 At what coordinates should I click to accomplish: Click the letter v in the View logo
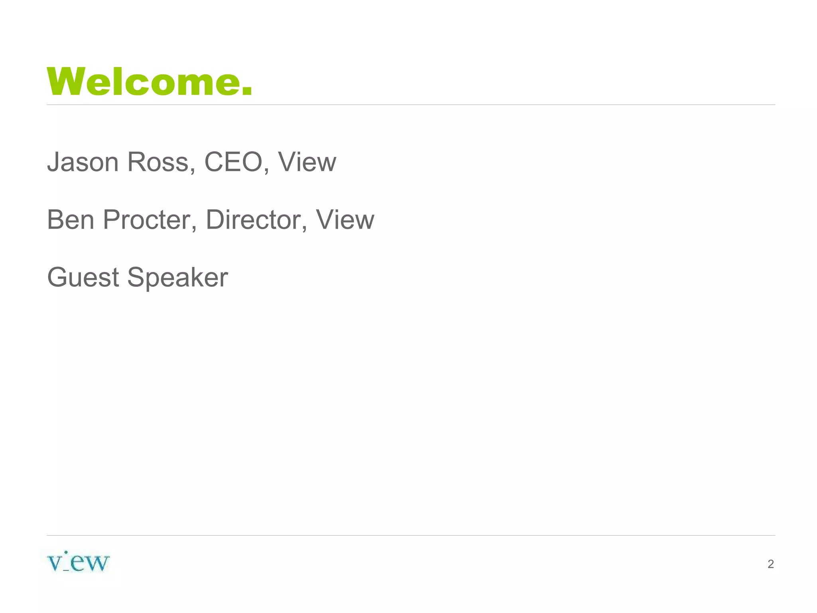point(55,563)
